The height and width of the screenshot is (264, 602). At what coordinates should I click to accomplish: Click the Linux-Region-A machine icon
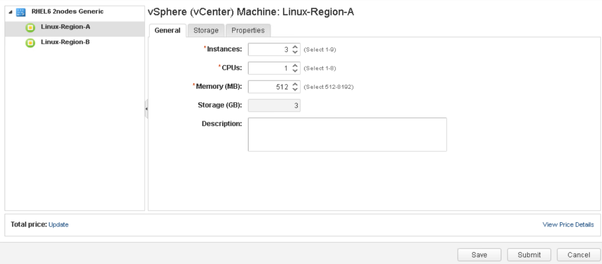coord(30,28)
